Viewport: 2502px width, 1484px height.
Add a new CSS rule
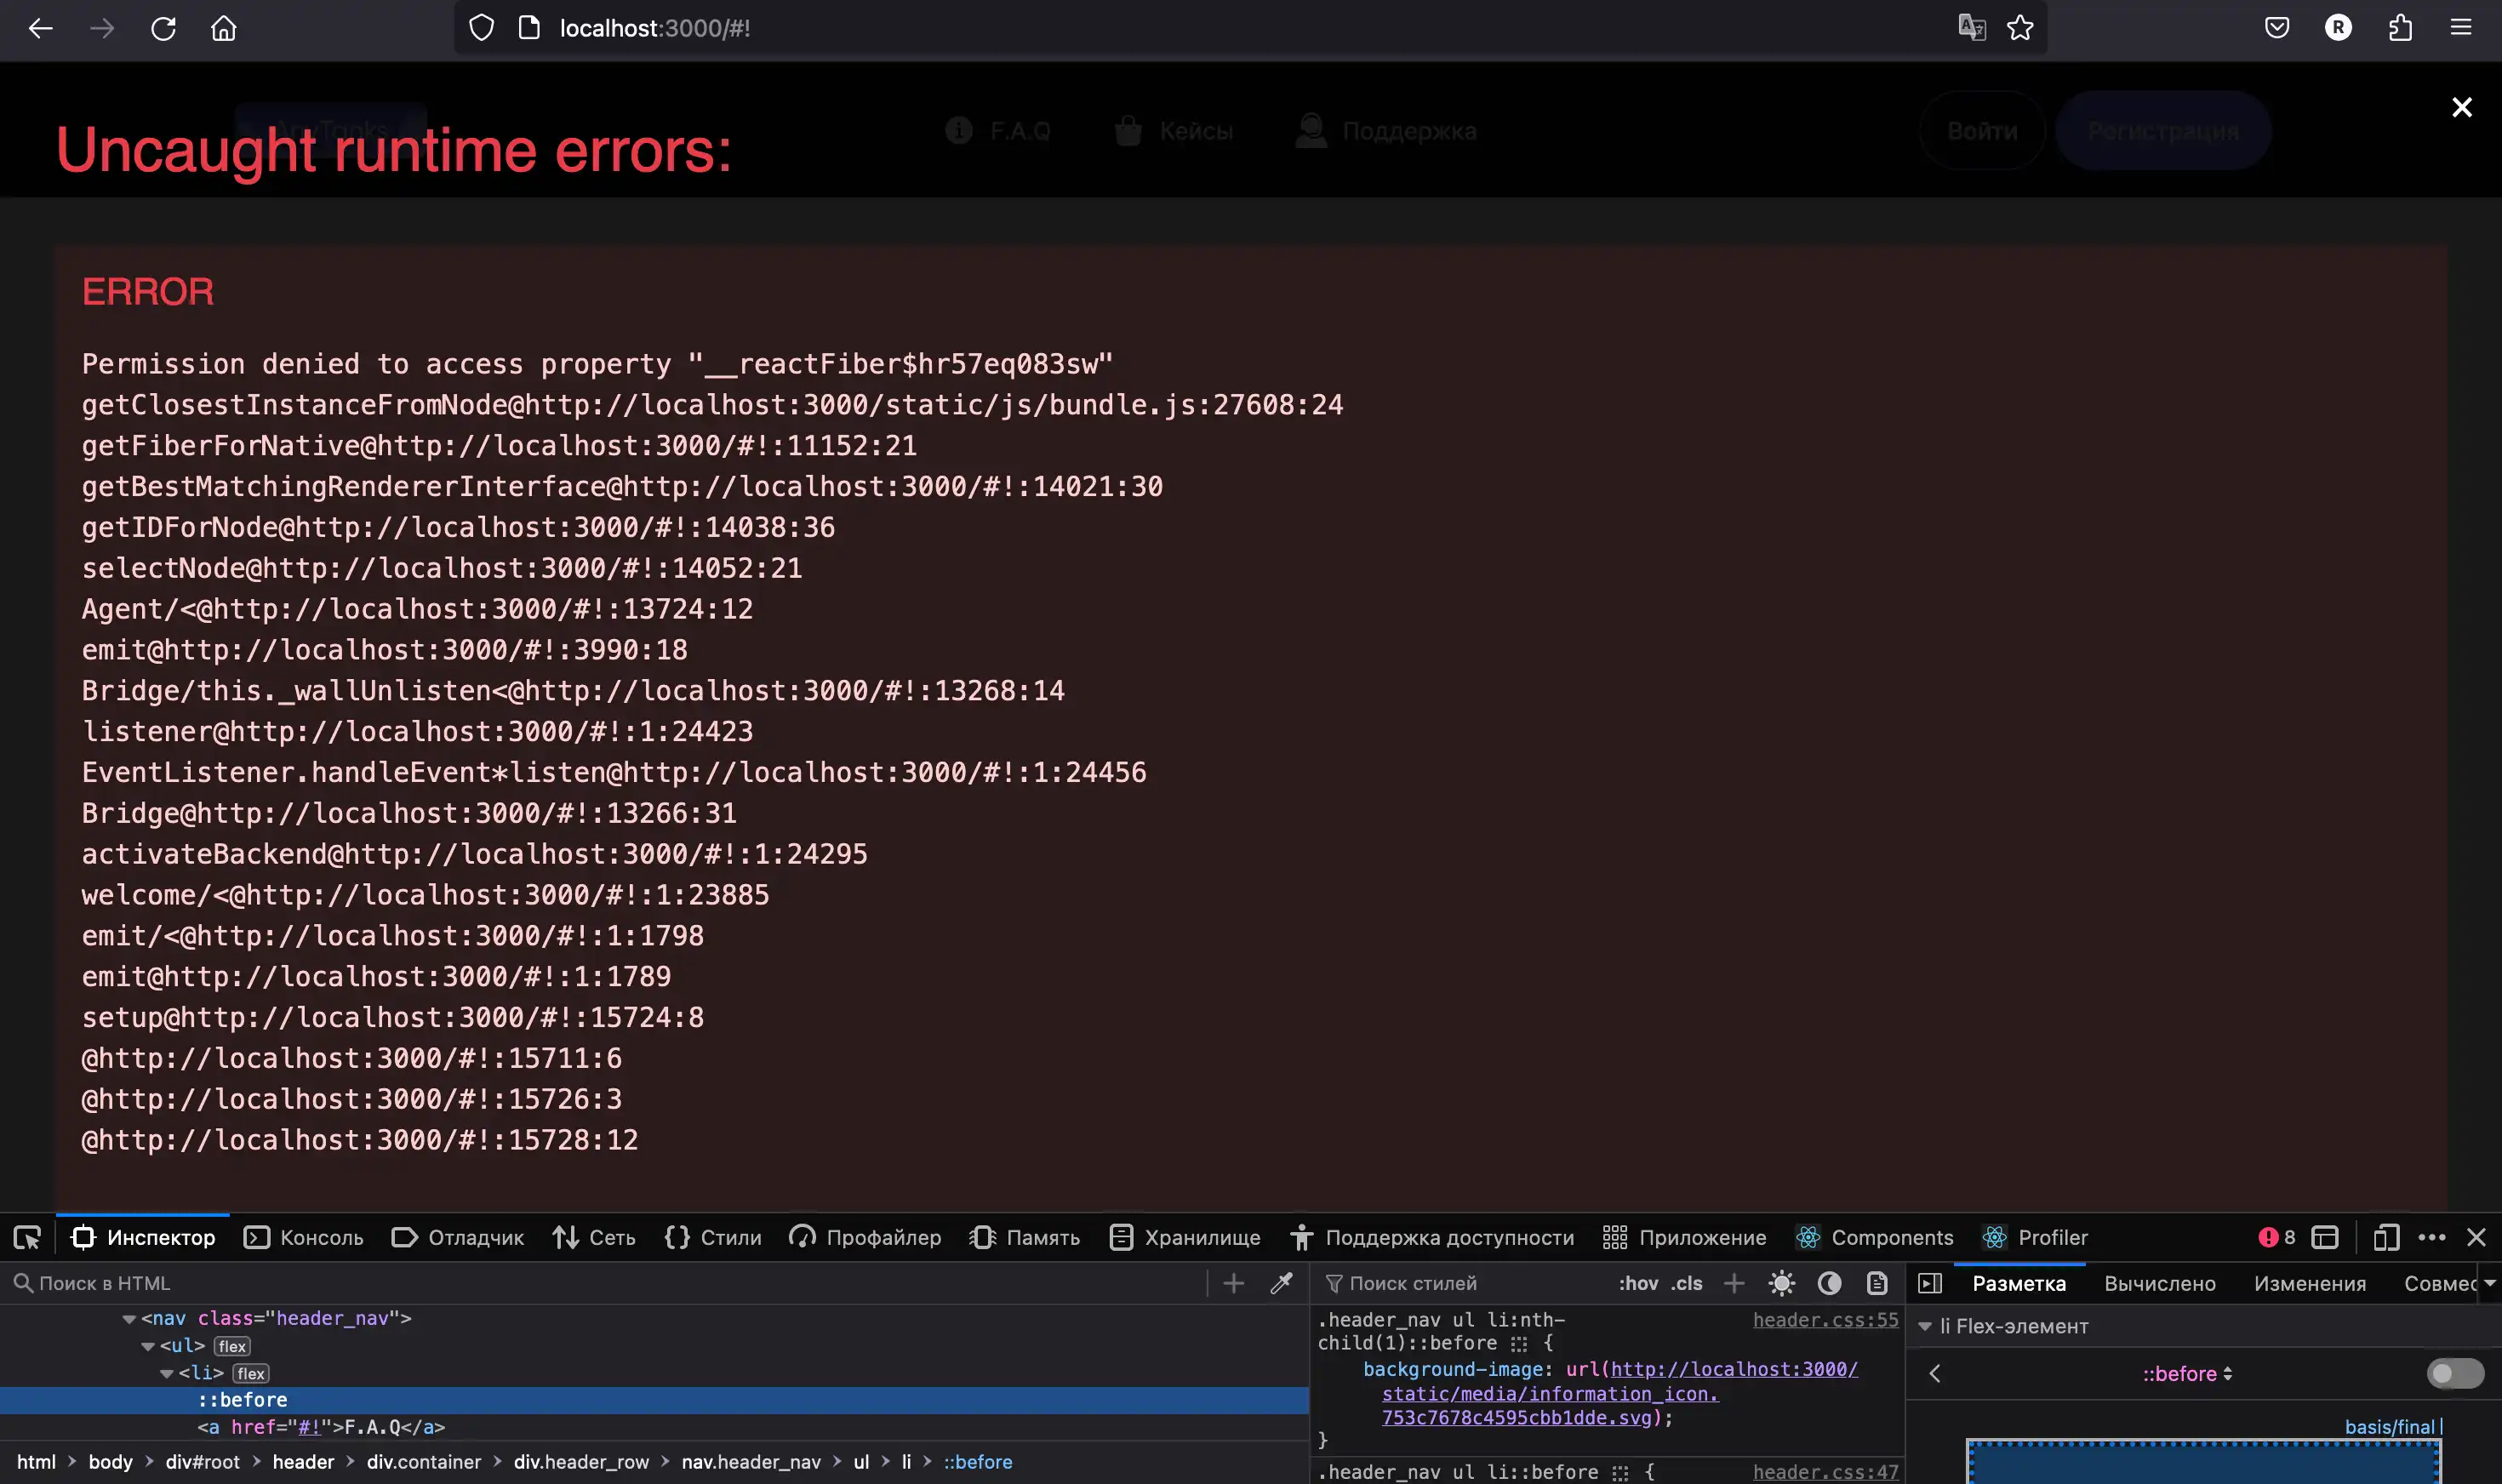(1734, 1283)
